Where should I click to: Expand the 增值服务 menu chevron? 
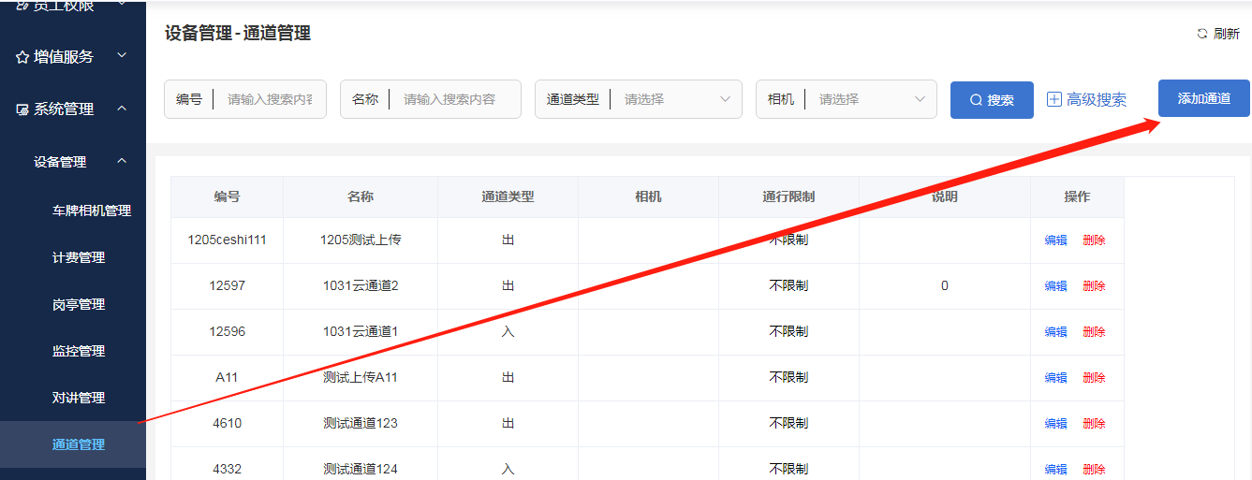coord(122,56)
